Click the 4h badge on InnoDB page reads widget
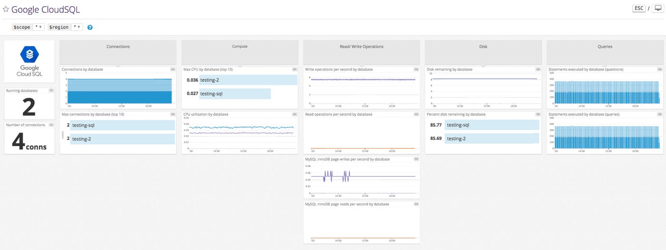This screenshot has height=250, width=666. [x=416, y=204]
